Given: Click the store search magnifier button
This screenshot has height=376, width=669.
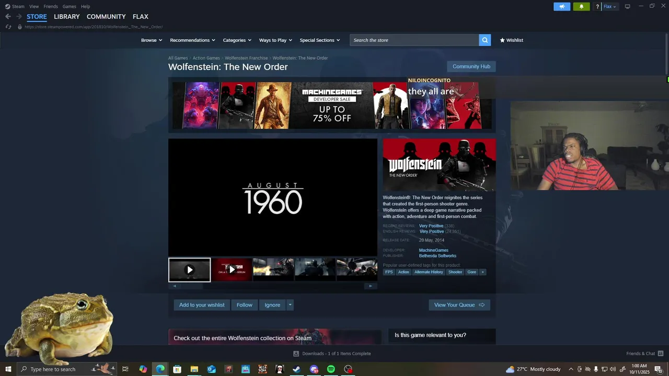Looking at the screenshot, I should click(485, 40).
